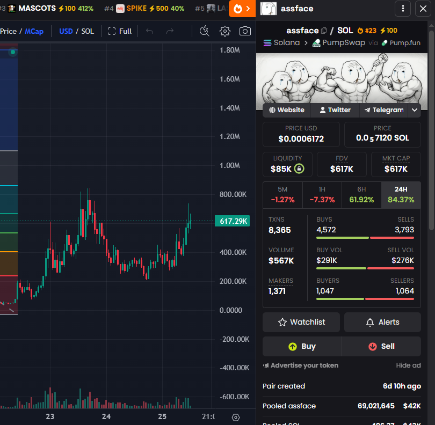Click Pump.fun origin label
The width and height of the screenshot is (435, 425).
tap(401, 43)
